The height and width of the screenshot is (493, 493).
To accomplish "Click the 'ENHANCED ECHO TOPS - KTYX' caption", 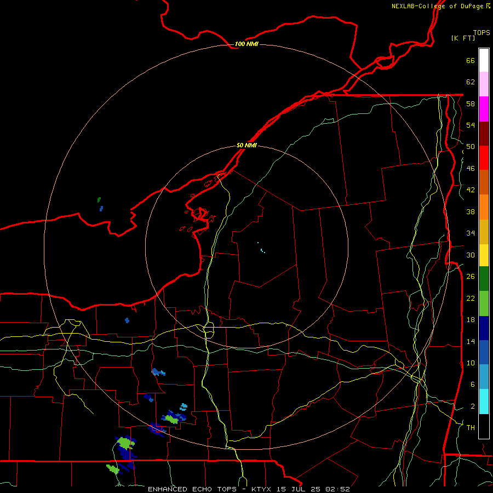I will coord(211,489).
